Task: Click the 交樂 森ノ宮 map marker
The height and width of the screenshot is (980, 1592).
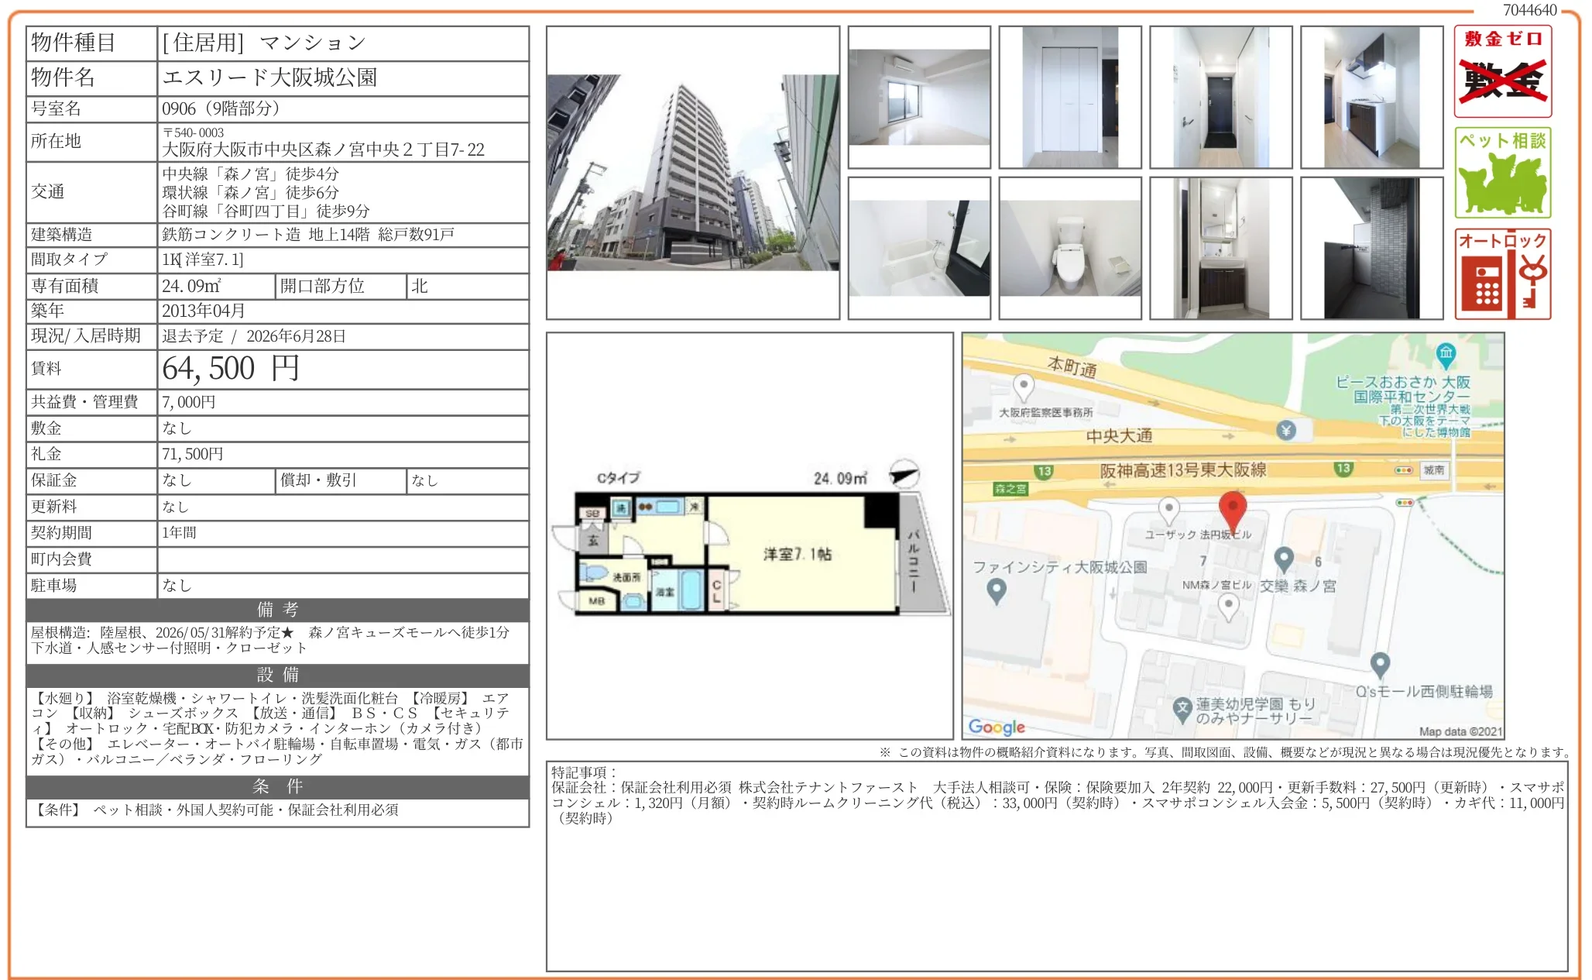Action: [1284, 559]
